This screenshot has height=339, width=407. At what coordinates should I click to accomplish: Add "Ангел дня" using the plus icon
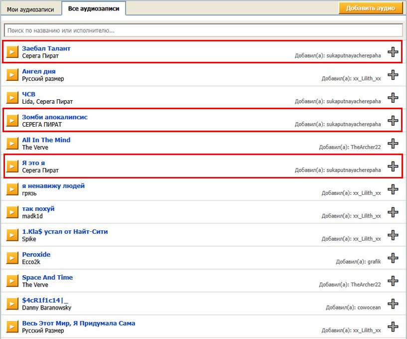coord(393,75)
